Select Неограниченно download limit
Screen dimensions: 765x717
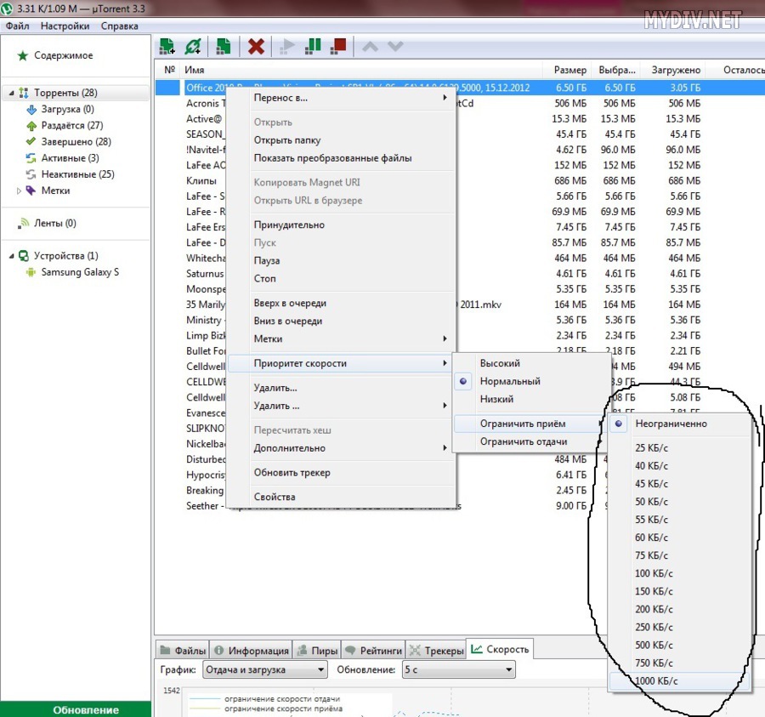(x=680, y=424)
